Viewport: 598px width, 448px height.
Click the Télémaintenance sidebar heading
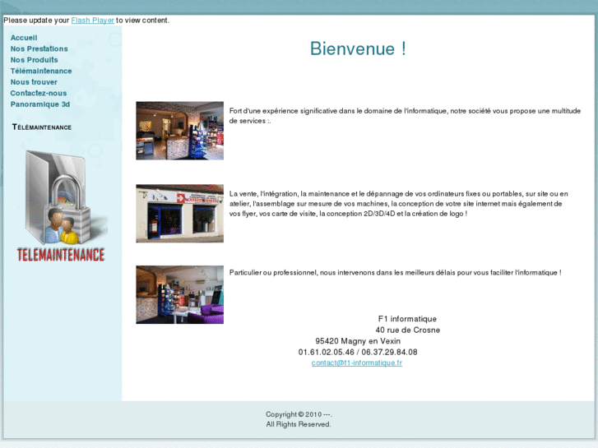[x=42, y=127]
